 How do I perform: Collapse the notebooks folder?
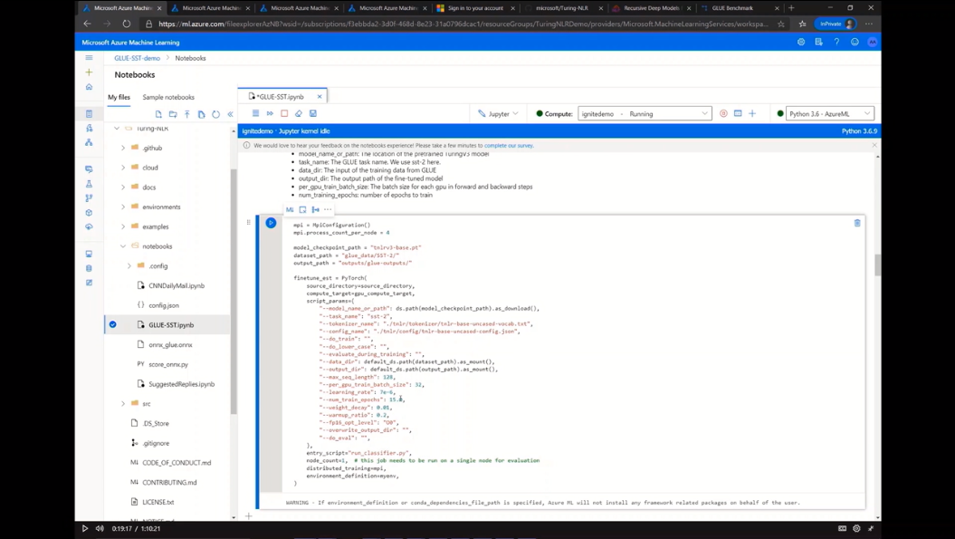tap(123, 246)
